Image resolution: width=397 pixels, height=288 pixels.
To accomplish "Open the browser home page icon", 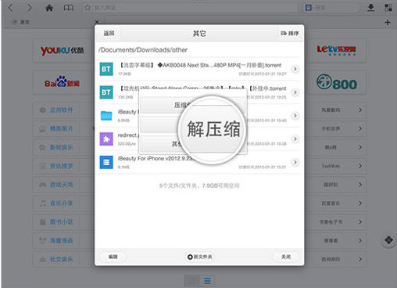I will click(49, 8).
